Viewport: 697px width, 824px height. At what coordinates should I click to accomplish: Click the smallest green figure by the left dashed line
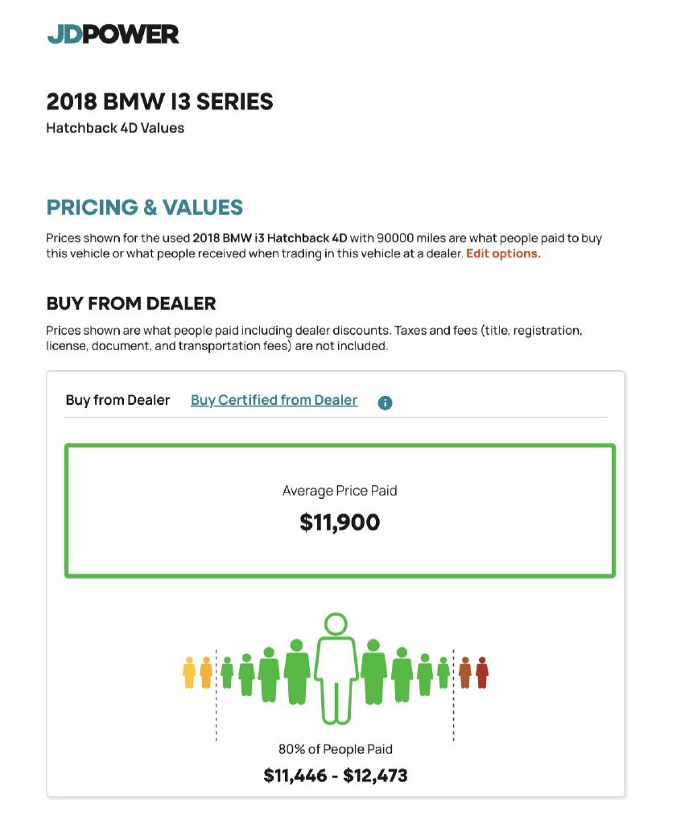tap(227, 672)
